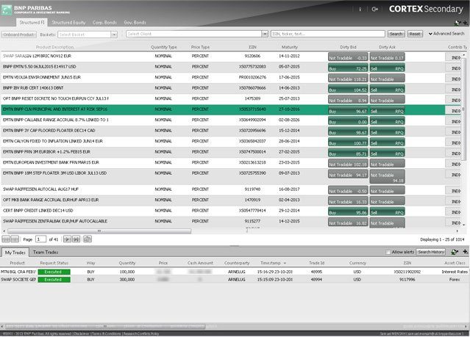This screenshot has width=470, height=337.
Task: Click the ISIN, ticker, text search field
Action: (x=327, y=34)
